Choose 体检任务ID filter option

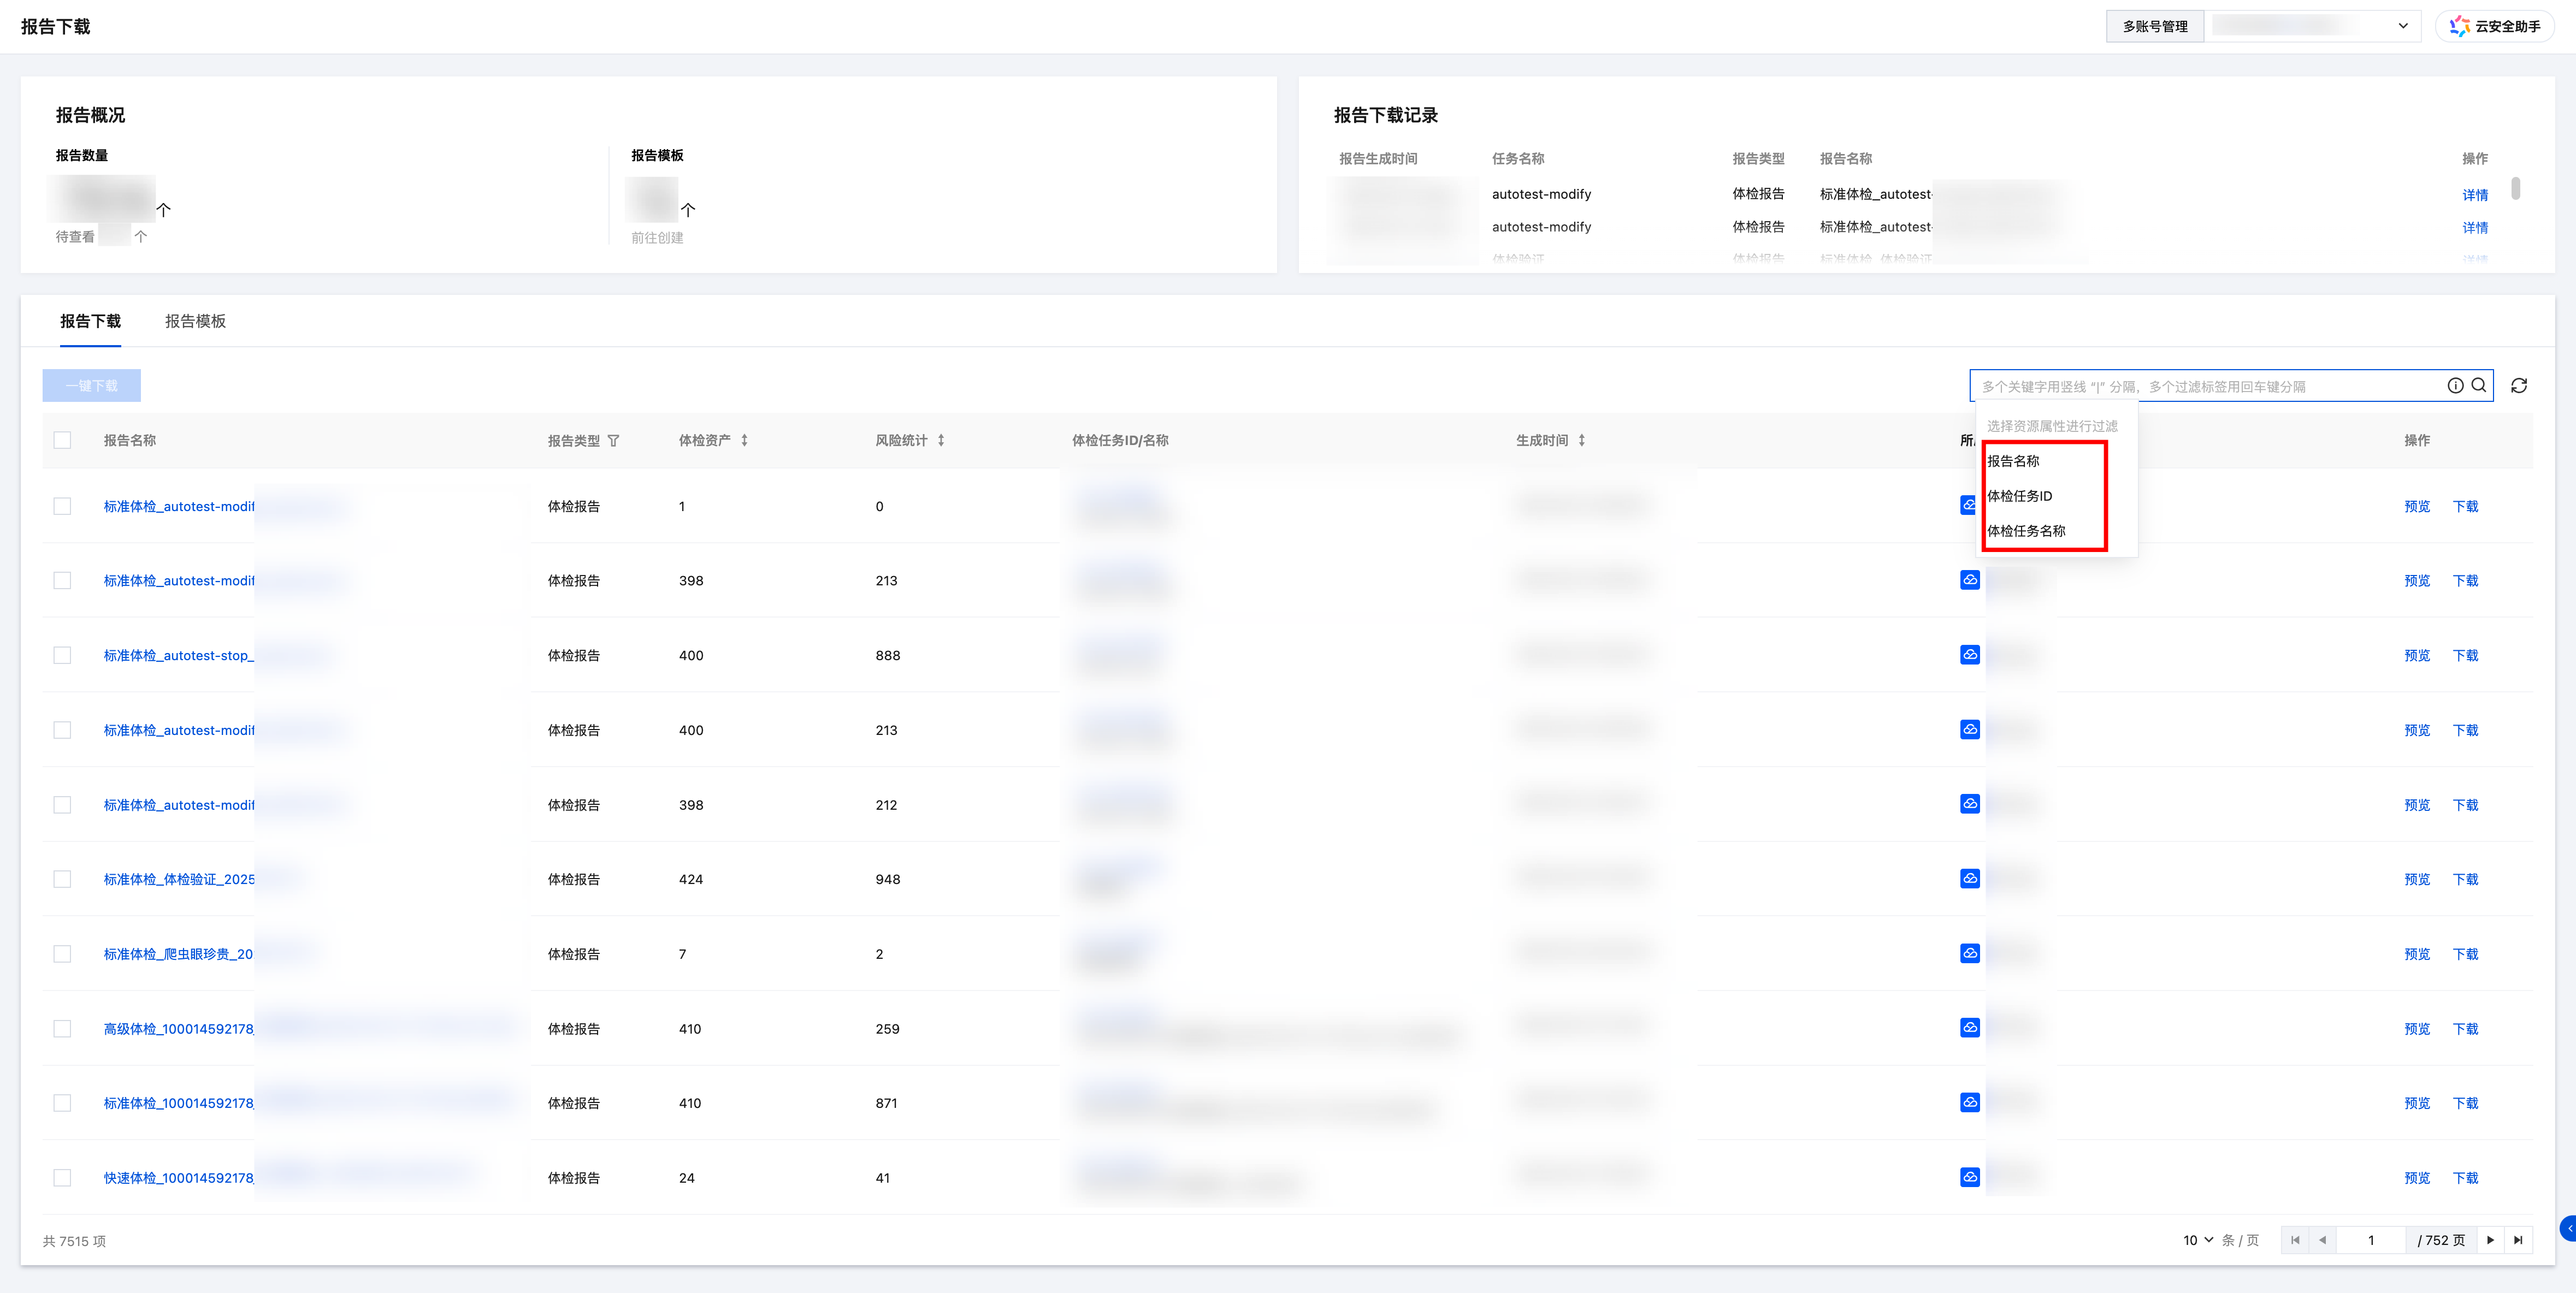coord(2019,496)
